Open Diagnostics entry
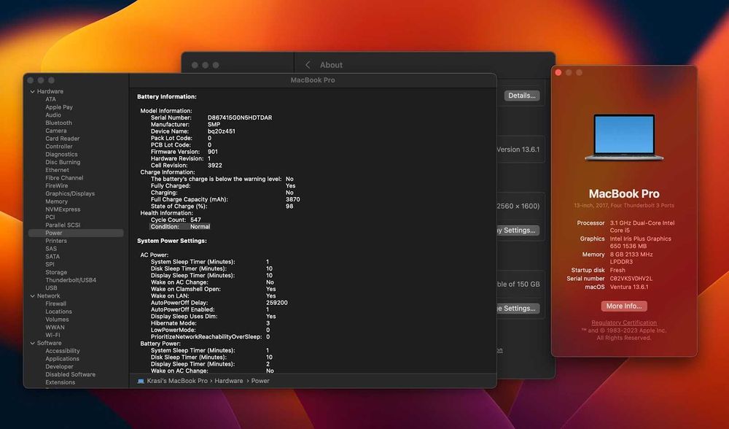 [61, 155]
